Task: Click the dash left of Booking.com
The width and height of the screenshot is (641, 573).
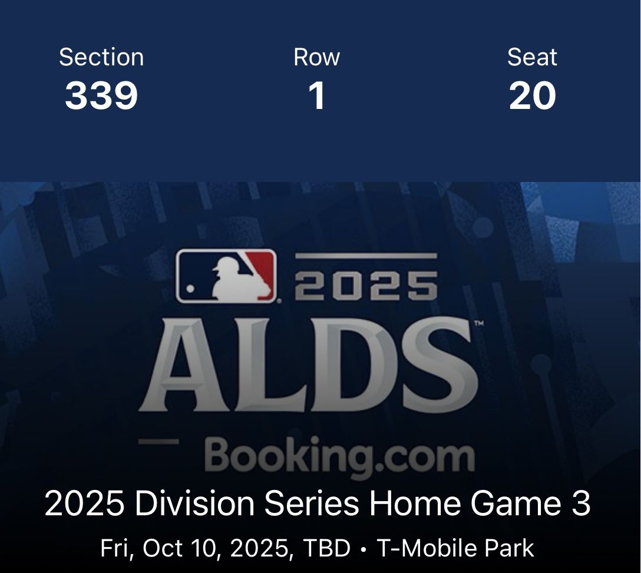Action: [158, 441]
